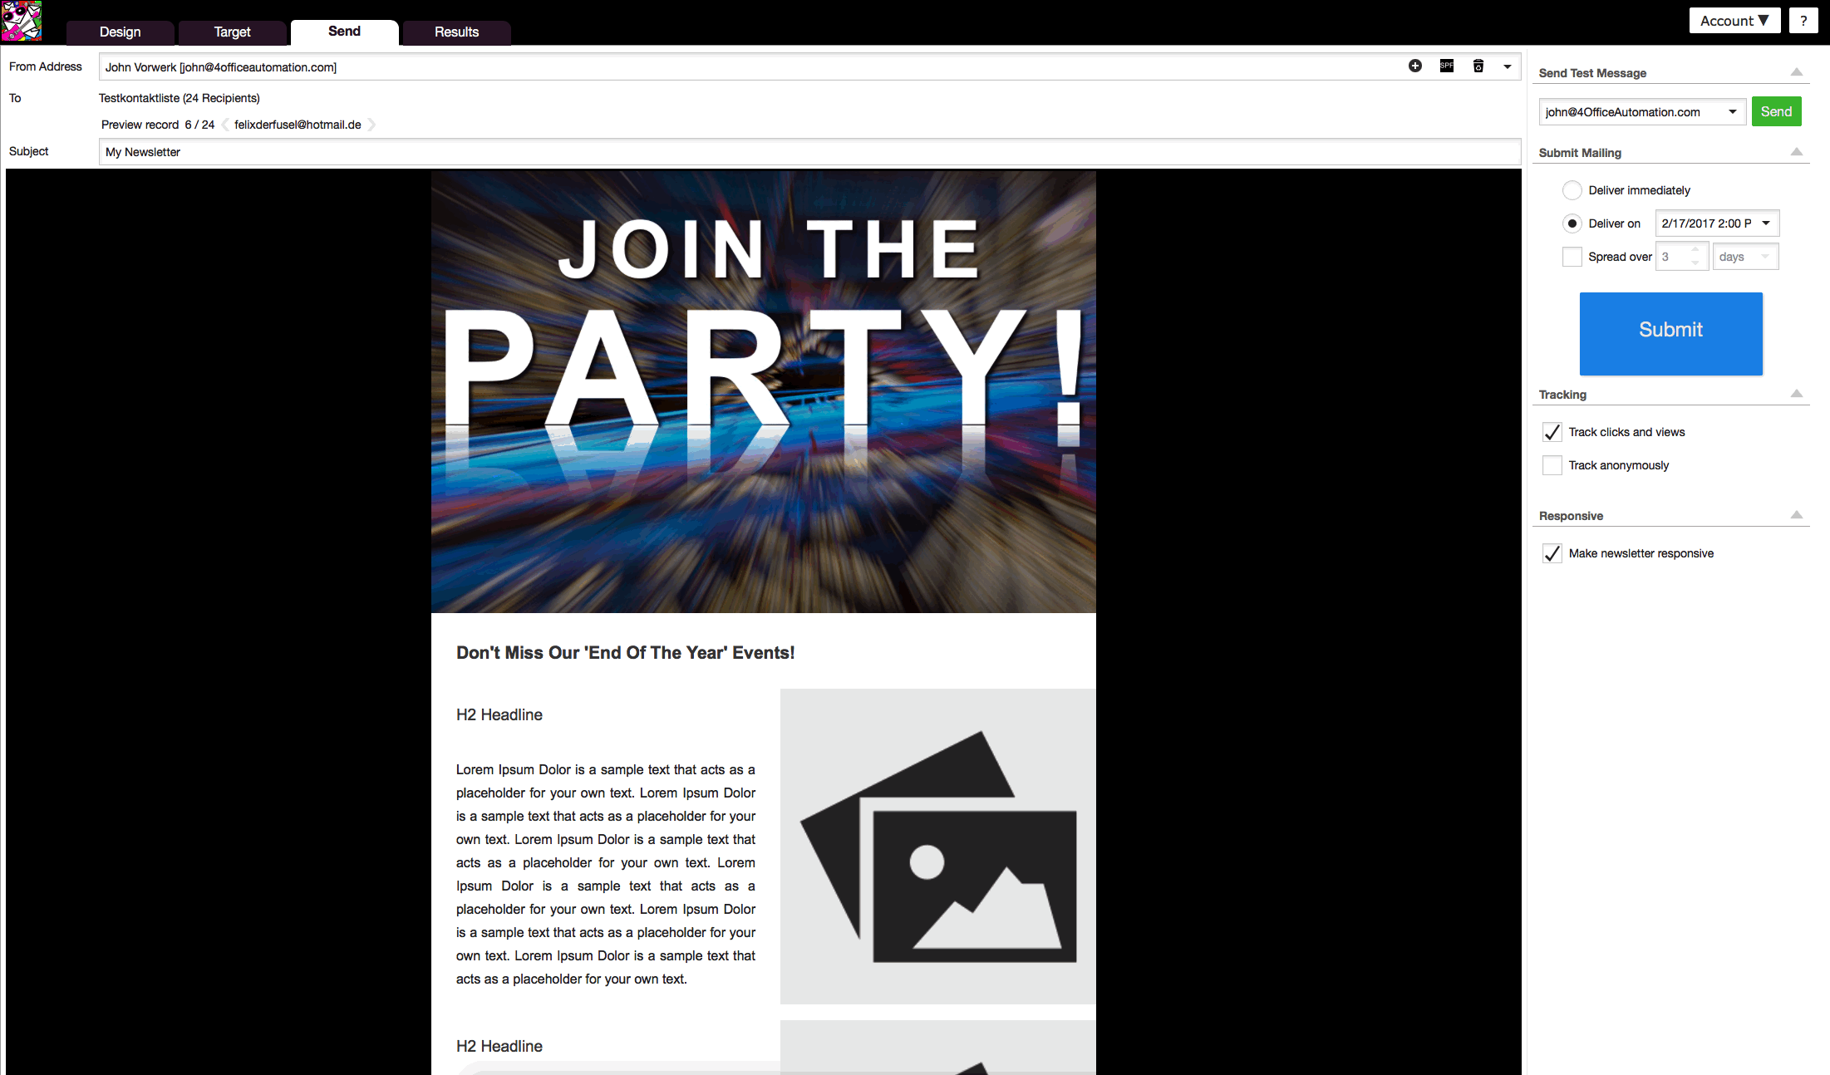Switch to the Design tab
This screenshot has height=1075, width=1830.
pyautogui.click(x=121, y=32)
